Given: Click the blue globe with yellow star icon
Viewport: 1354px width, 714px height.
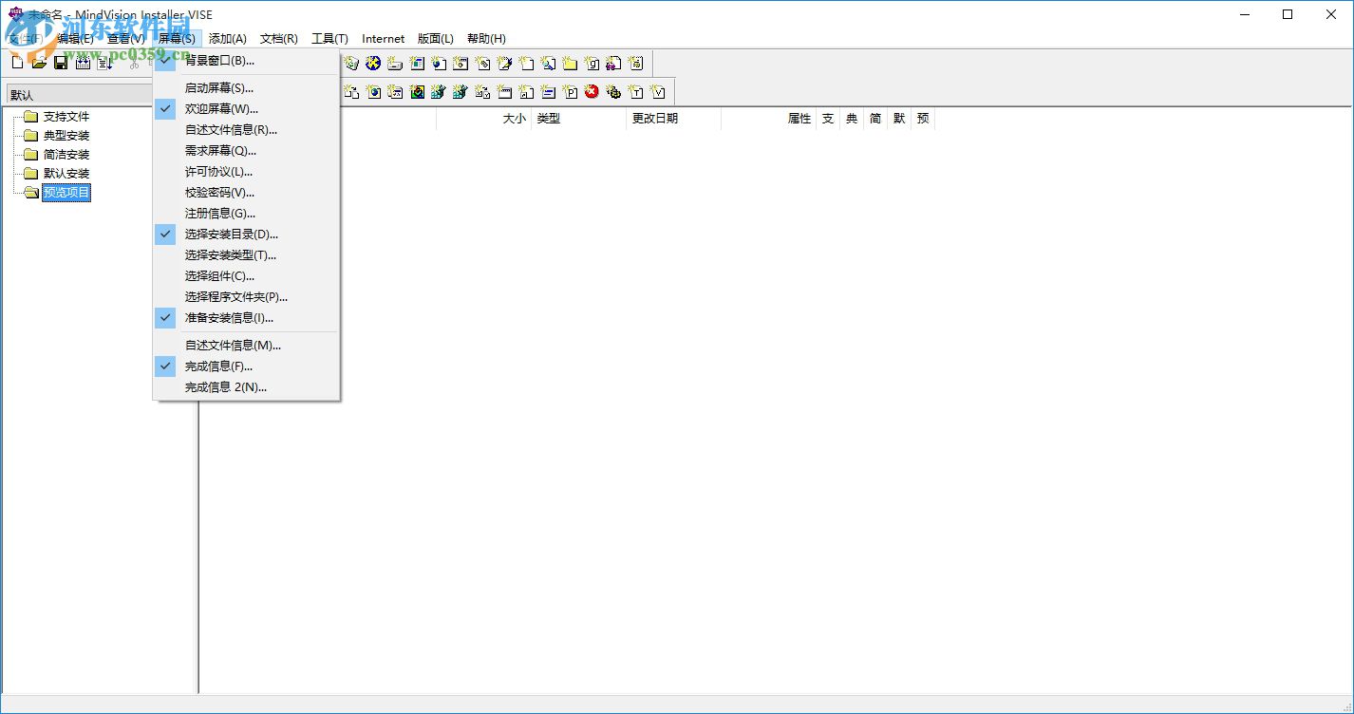Looking at the screenshot, I should pos(373,64).
